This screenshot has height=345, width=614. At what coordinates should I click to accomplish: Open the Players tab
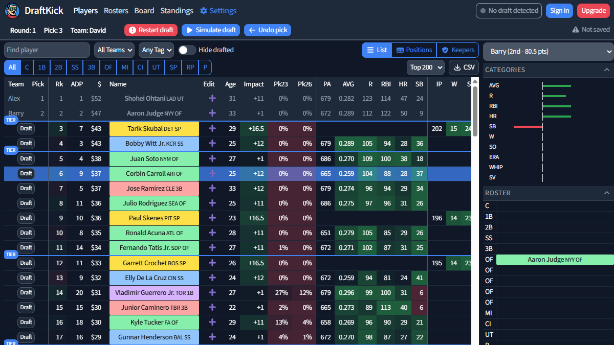point(85,10)
